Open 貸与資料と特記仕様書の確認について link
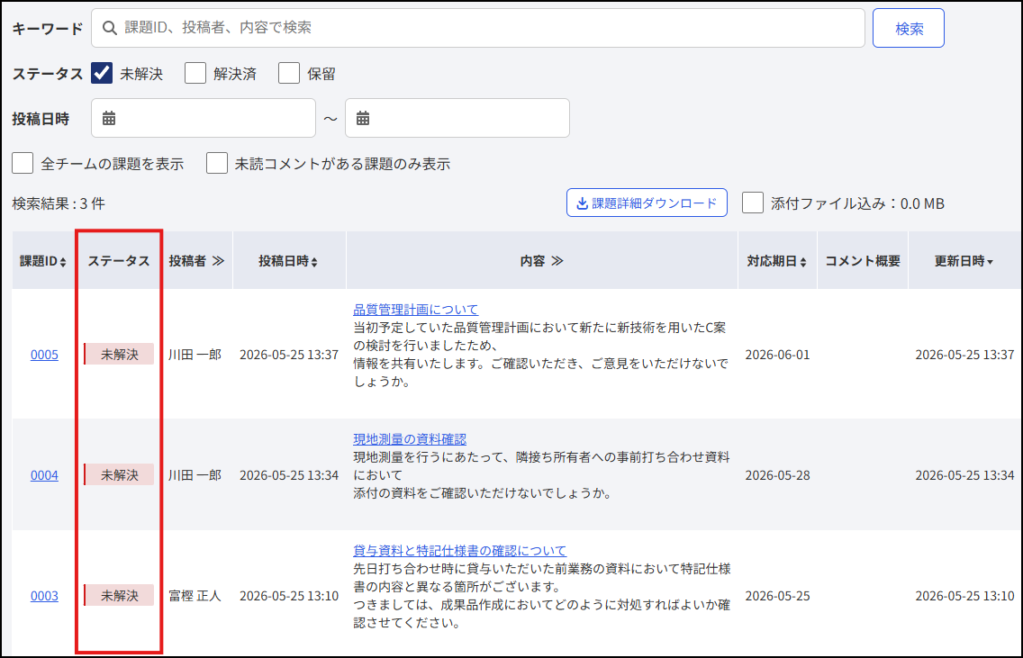Screen dimensions: 1023x658 pos(460,551)
